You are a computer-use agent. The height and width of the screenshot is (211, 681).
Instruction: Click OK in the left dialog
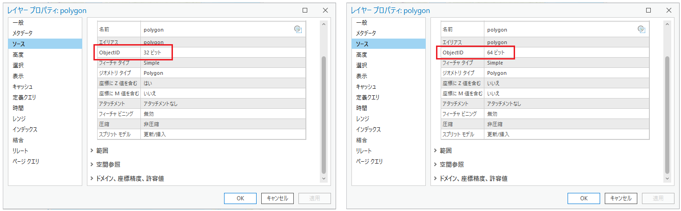coord(240,198)
